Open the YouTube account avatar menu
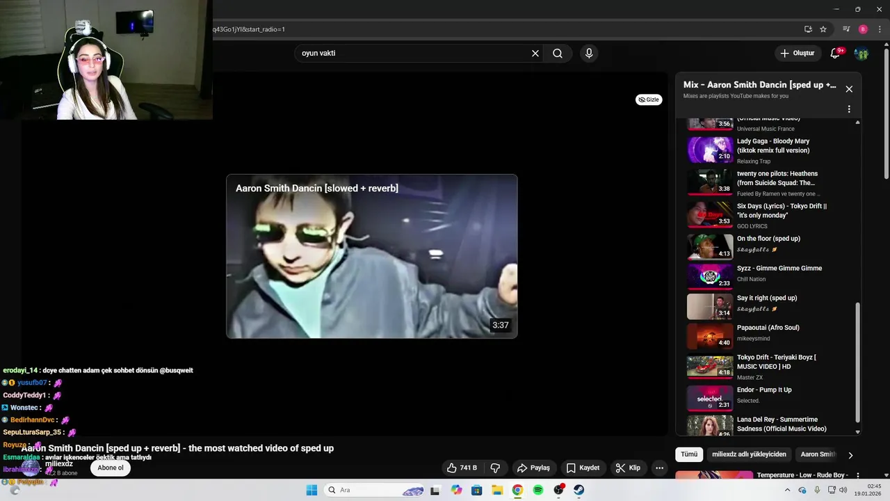890x501 pixels. coord(861,54)
